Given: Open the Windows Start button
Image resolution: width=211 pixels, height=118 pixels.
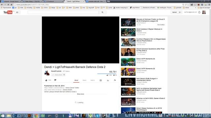Looking at the screenshot, I should tap(3, 116).
